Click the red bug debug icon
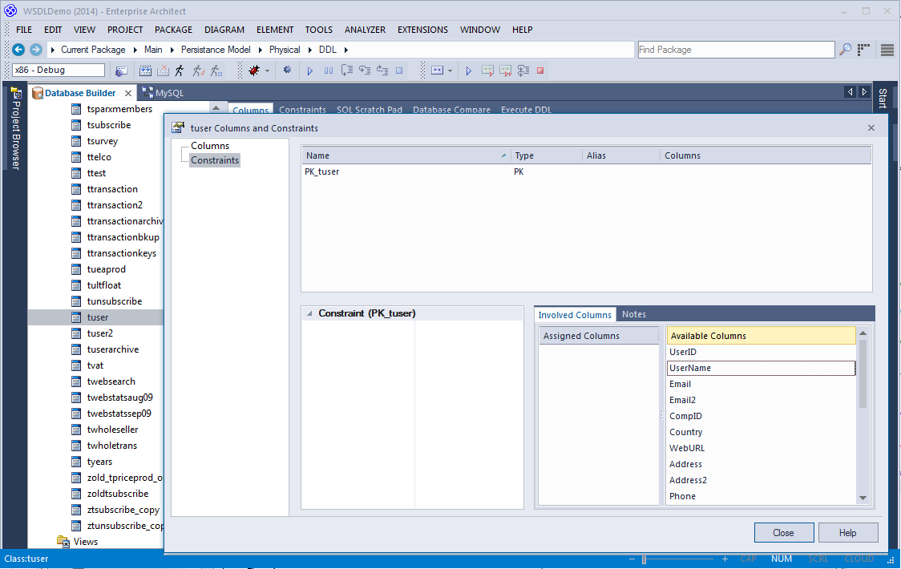The width and height of the screenshot is (901, 569). (254, 71)
